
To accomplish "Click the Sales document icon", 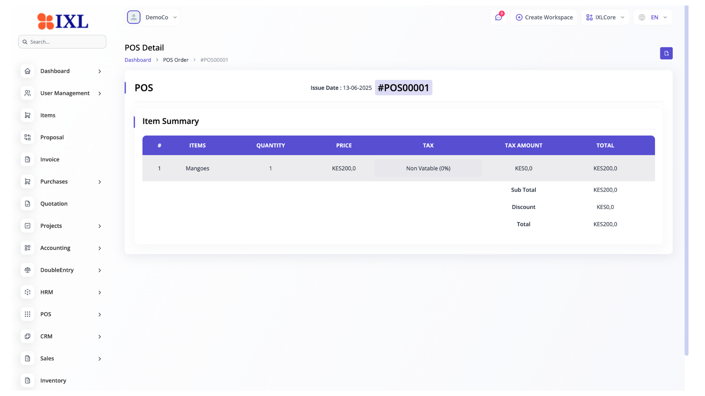I will coord(28,359).
